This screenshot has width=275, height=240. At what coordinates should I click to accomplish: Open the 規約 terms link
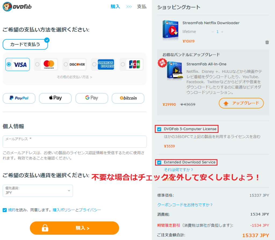pyautogui.click(x=12, y=210)
